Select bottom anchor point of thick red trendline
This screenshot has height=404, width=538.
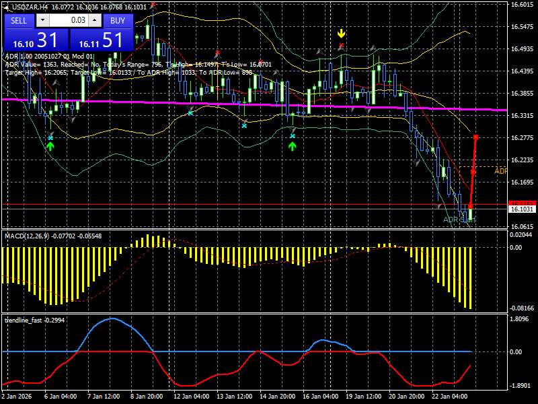click(x=470, y=207)
